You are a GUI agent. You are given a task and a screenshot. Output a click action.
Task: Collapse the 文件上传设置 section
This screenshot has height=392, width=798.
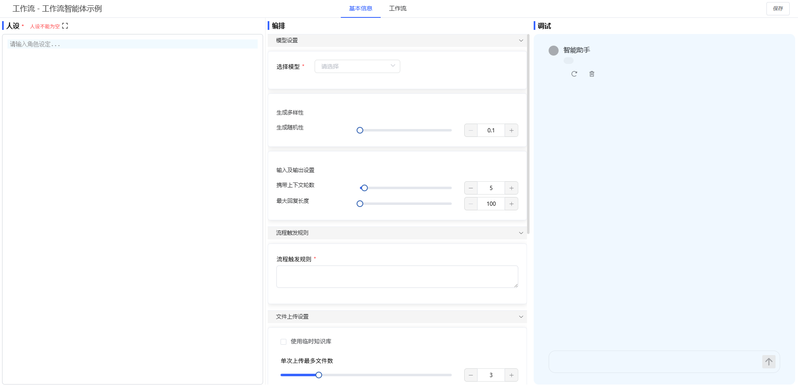click(521, 317)
